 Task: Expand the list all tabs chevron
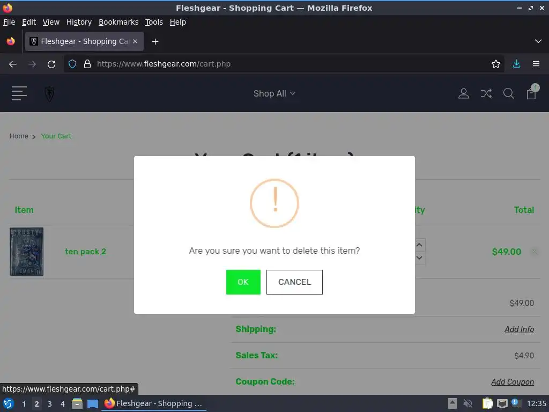[x=538, y=41]
